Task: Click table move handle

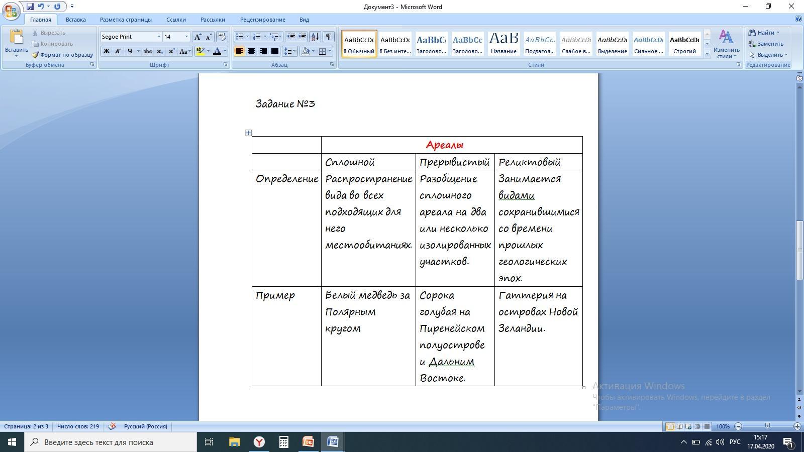Action: pyautogui.click(x=248, y=133)
